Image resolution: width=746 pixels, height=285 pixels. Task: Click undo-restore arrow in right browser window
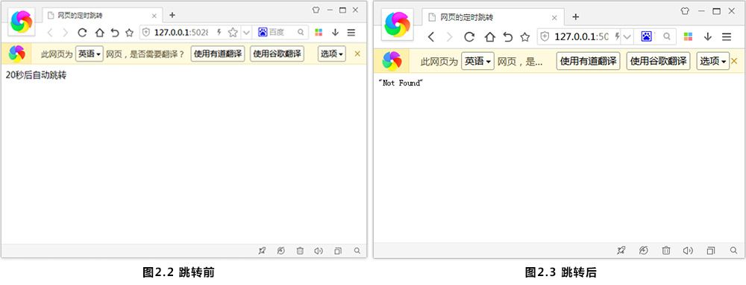pos(507,36)
